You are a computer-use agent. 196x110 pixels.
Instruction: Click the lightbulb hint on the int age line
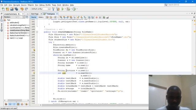point(34,73)
